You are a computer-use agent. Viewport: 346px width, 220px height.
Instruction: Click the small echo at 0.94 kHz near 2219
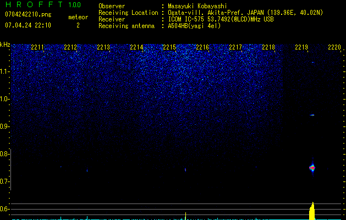pyautogui.click(x=312, y=115)
